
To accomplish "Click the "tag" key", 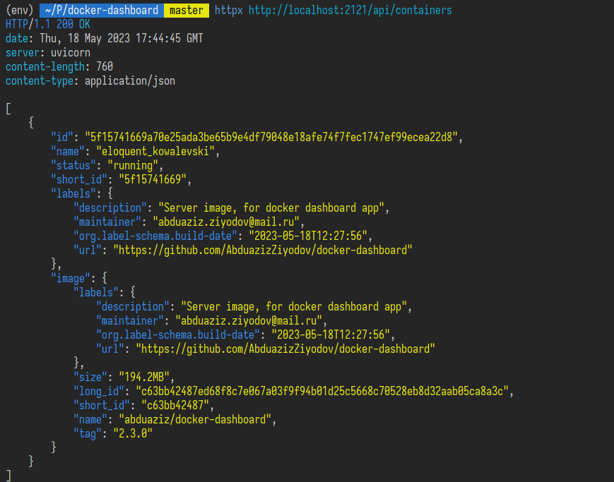I will click(88, 433).
